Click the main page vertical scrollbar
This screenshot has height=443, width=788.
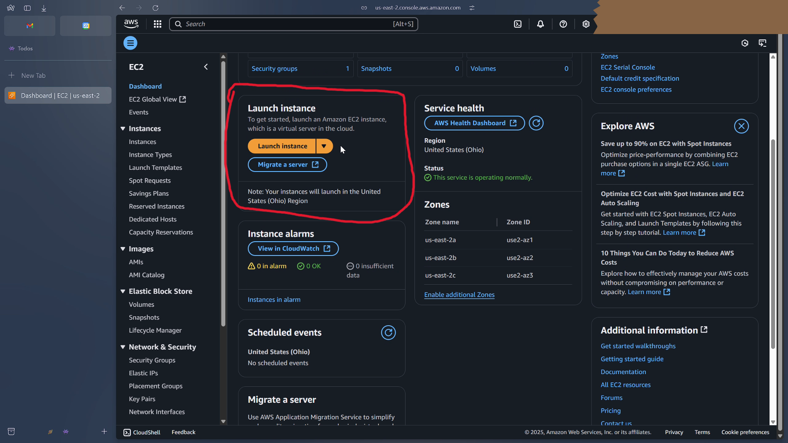773,244
